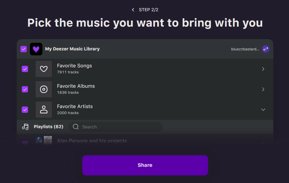Uncheck the Favorite Songs checkbox

25,69
